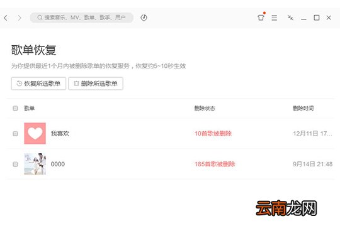Click the 删除时间 column header

[303, 108]
